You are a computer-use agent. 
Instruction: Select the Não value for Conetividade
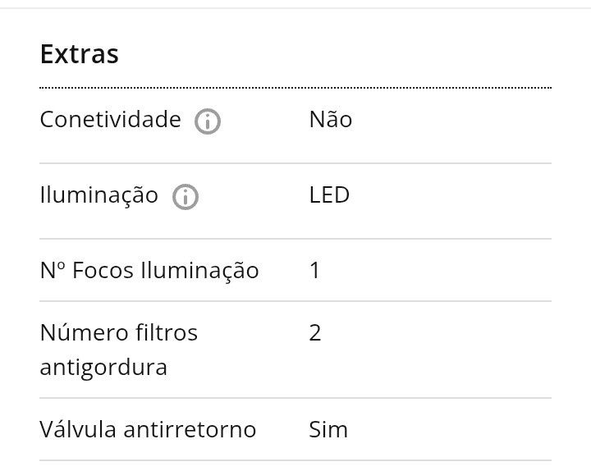(331, 119)
